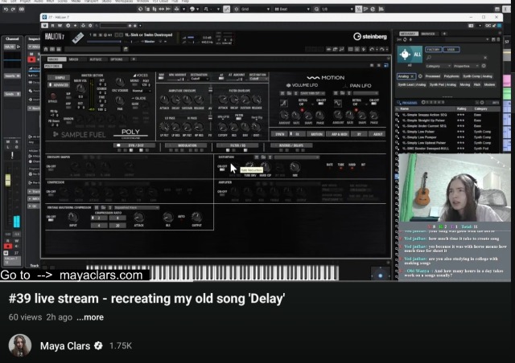Toggle the Volume LFO ON-OFF switch
This screenshot has width=515, height=363.
click(320, 104)
